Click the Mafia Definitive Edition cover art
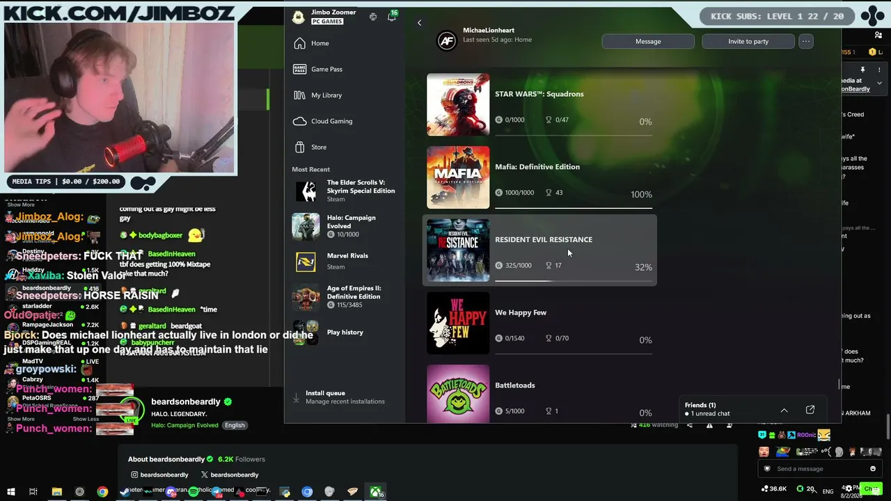The width and height of the screenshot is (891, 501). (x=458, y=177)
